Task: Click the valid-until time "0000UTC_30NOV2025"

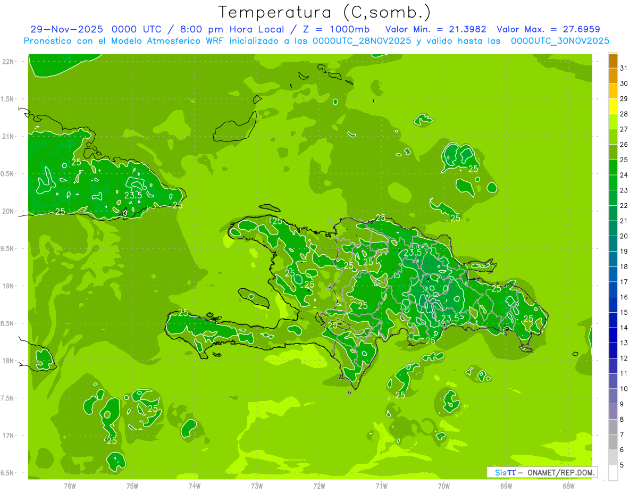Action: (560, 40)
